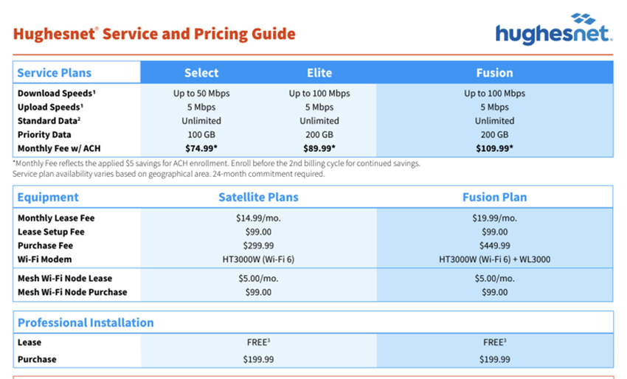
Task: Click the $89.99 Elite monthly fee
Action: point(319,149)
